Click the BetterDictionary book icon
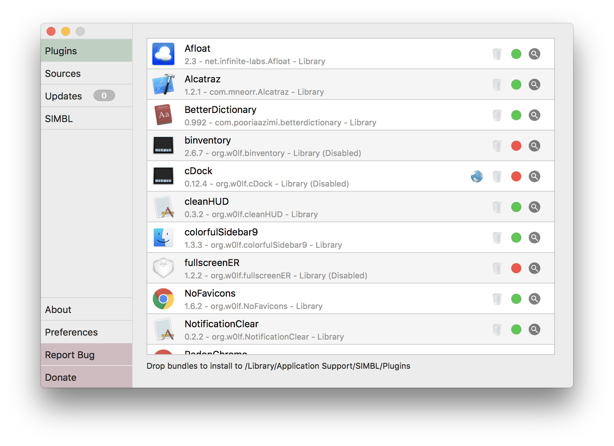This screenshot has width=614, height=446. tap(163, 115)
